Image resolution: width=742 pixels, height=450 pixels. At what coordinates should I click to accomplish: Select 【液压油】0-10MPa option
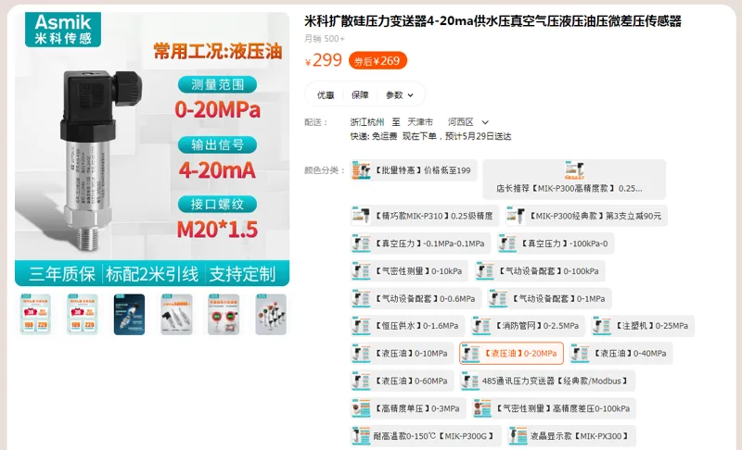click(402, 353)
